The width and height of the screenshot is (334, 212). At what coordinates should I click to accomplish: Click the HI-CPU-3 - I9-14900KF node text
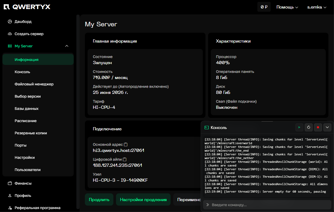point(120,180)
